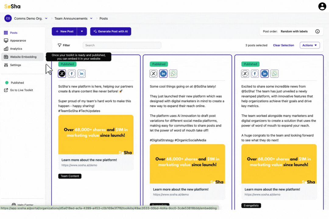Open Settings in the sidebar
The height and width of the screenshot is (219, 329).
point(22,65)
